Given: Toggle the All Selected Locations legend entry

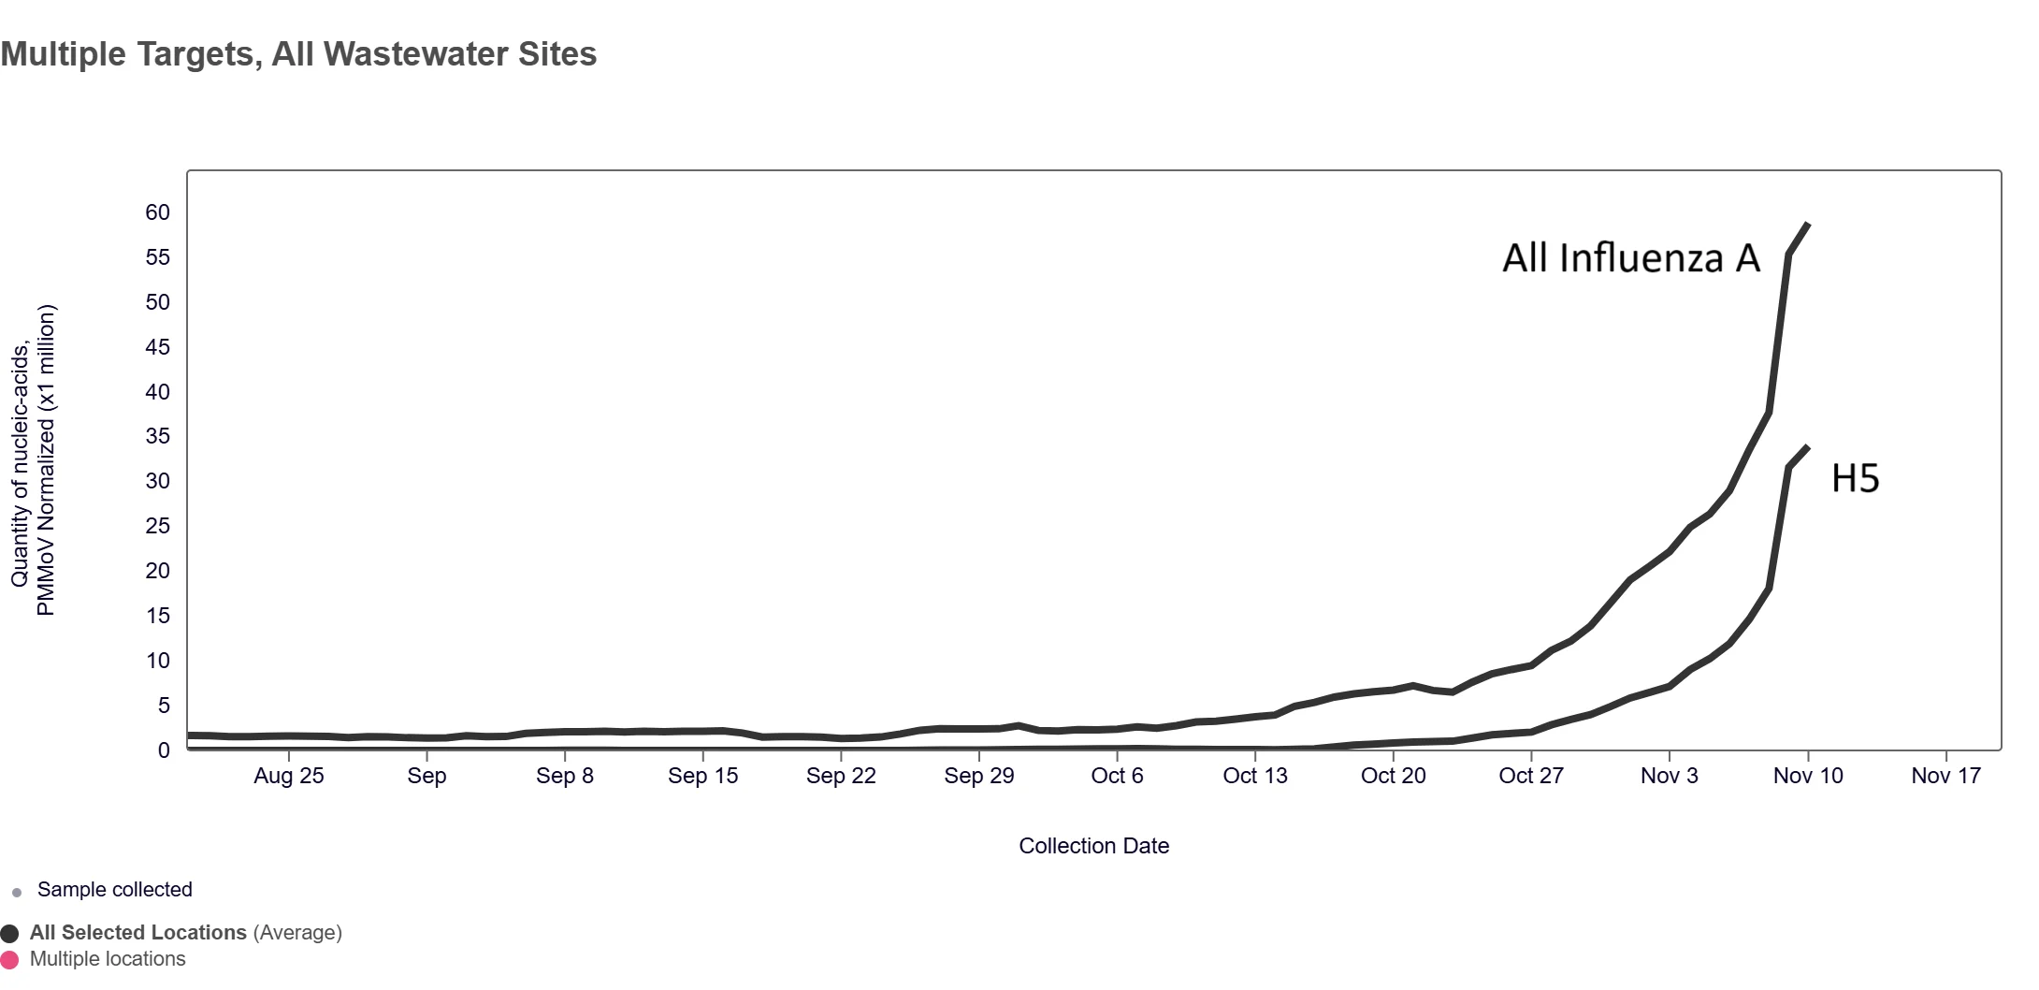Looking at the screenshot, I should [186, 933].
